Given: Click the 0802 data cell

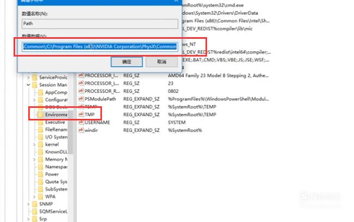Looking at the screenshot, I should pyautogui.click(x=173, y=91).
